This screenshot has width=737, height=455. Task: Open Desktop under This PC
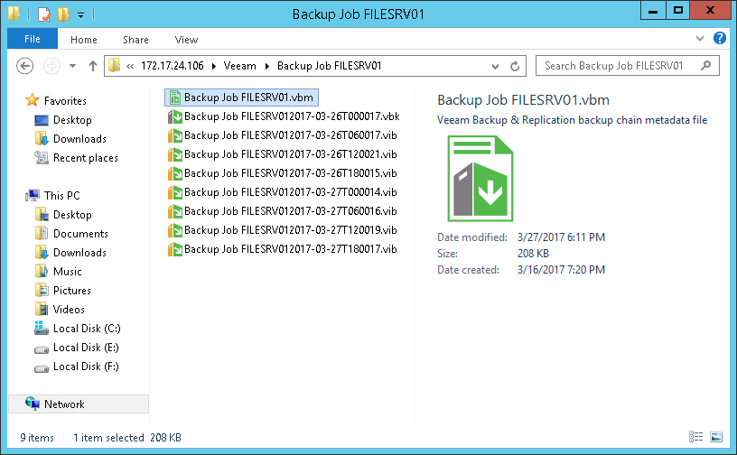(x=72, y=215)
